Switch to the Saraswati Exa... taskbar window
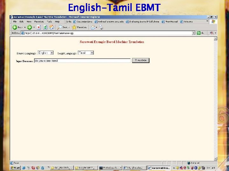The height and width of the screenshot is (171, 229). coord(159,168)
